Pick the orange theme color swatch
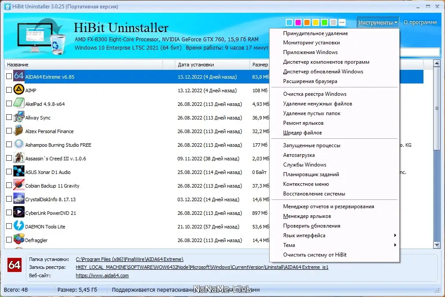 pos(307,22)
